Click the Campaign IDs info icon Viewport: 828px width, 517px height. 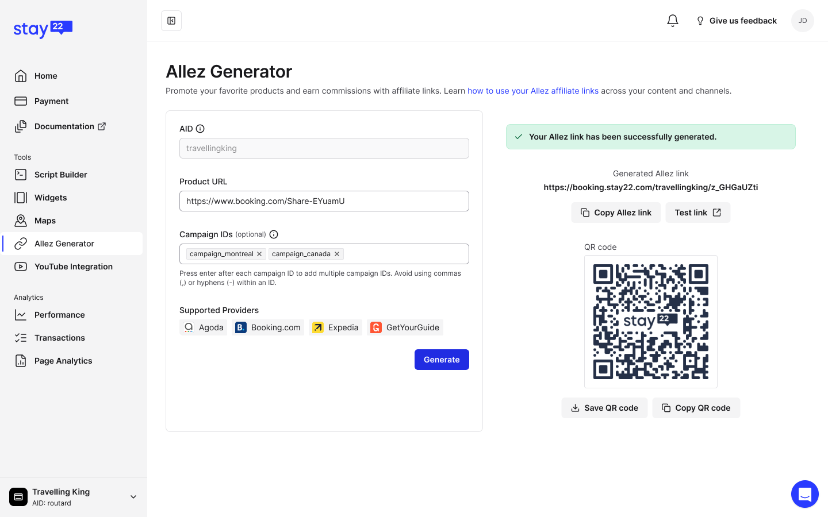tap(274, 234)
